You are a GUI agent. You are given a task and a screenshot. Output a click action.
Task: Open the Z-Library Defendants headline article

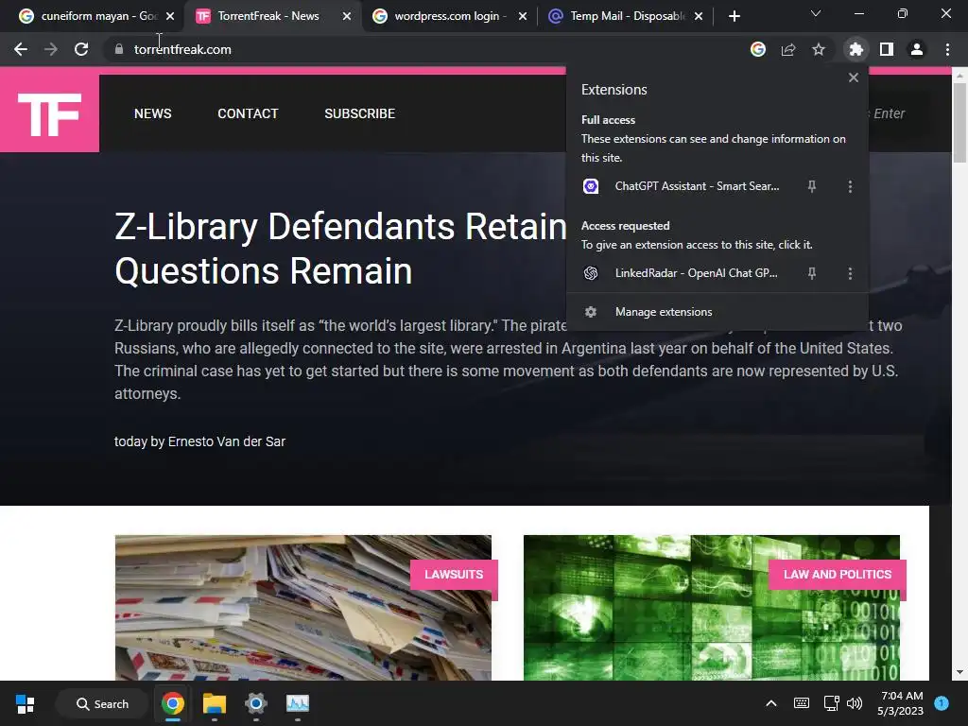point(340,249)
